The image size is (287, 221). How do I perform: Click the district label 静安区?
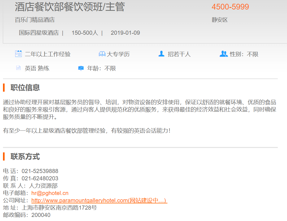[220, 20]
